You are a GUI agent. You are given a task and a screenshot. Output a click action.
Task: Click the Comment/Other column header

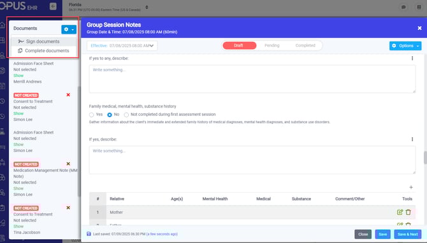coord(350,198)
